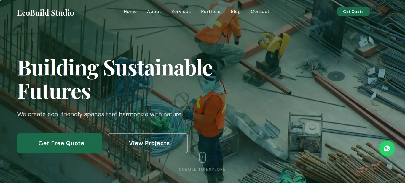Click the SCROLL TO EXPLORE label

[x=202, y=169]
